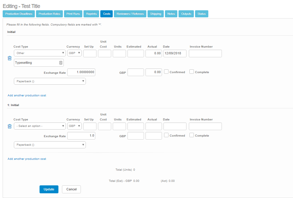293x198 pixels.
Task: Click Date field showing 12/09/2018
Action: [x=175, y=53]
